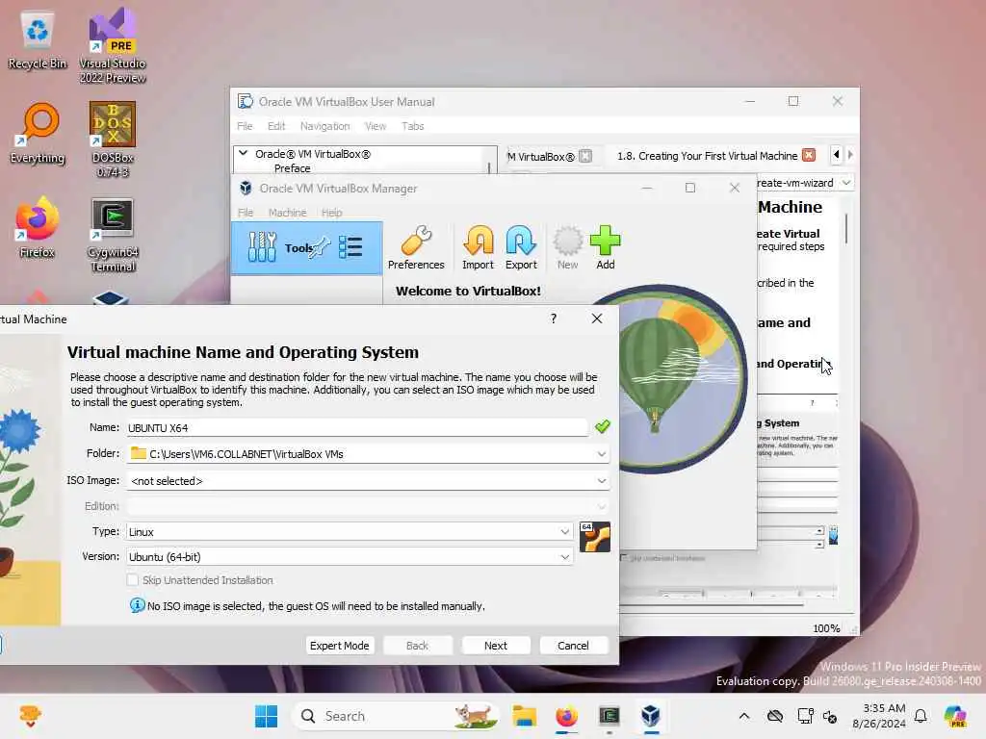Open Preferences in VirtualBox Manager toolbar

pyautogui.click(x=416, y=247)
